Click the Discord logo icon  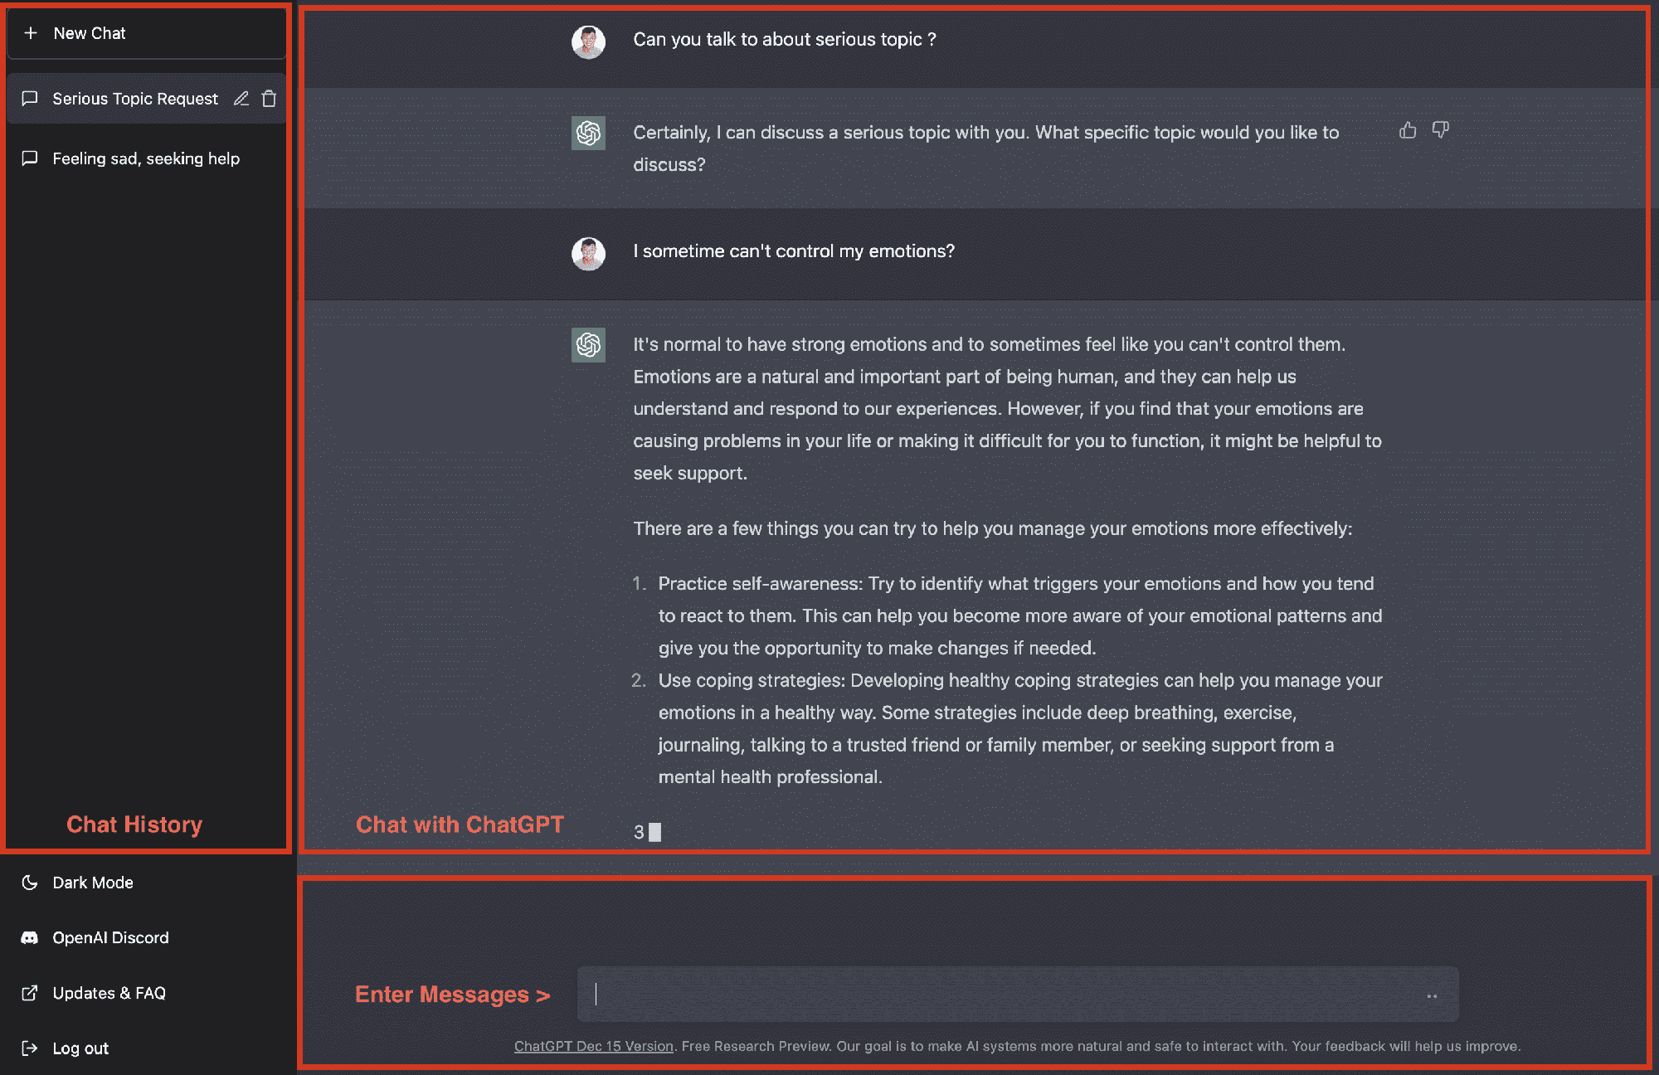click(30, 937)
